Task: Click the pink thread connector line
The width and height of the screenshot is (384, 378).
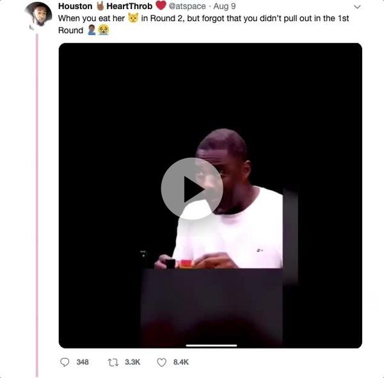Action: pyautogui.click(x=37, y=205)
